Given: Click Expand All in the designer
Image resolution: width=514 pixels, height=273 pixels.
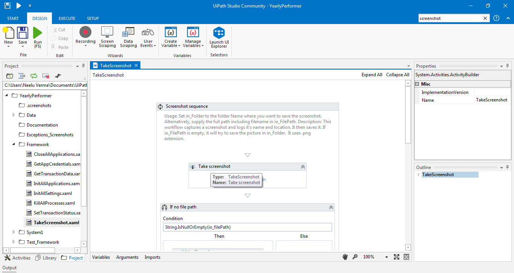Looking at the screenshot, I should pos(371,75).
